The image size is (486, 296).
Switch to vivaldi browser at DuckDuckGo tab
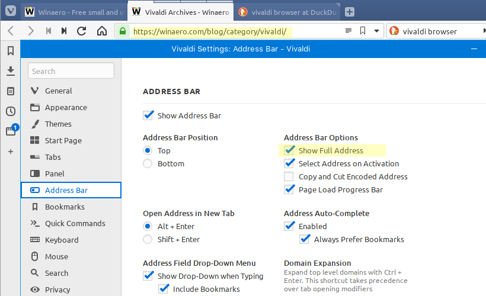point(287,12)
